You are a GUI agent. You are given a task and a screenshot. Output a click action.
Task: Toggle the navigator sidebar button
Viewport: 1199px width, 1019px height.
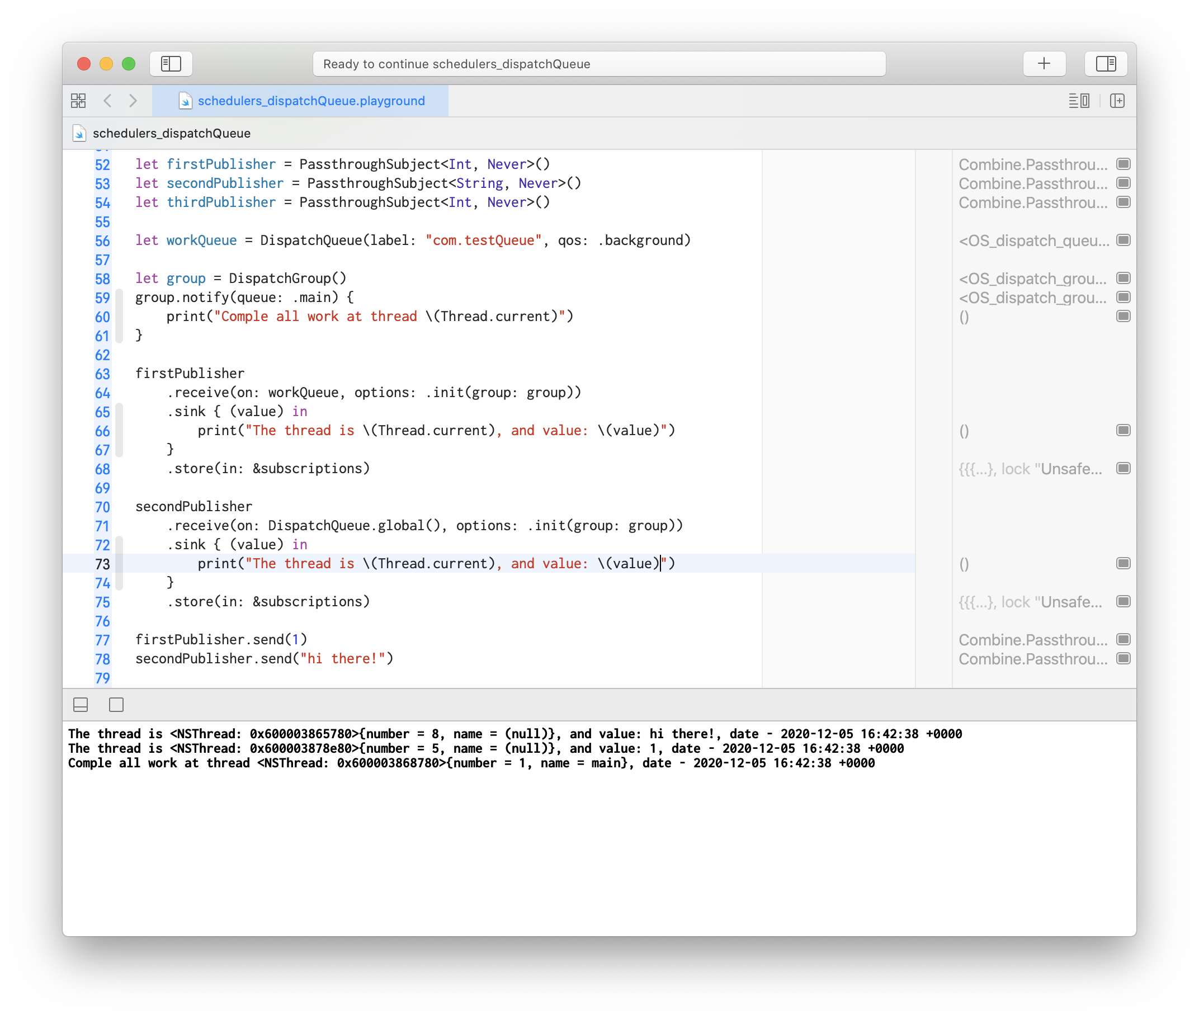click(171, 64)
